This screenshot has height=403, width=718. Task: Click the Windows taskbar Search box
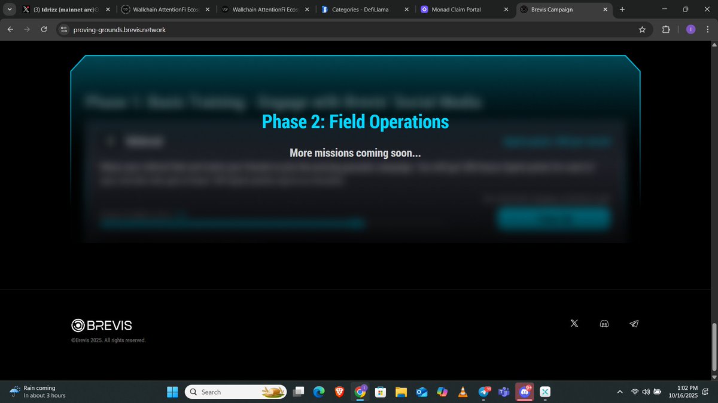click(x=236, y=392)
